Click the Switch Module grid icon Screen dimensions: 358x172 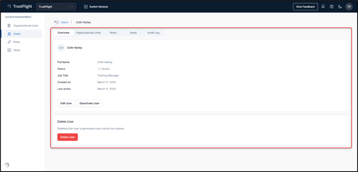click(x=86, y=7)
